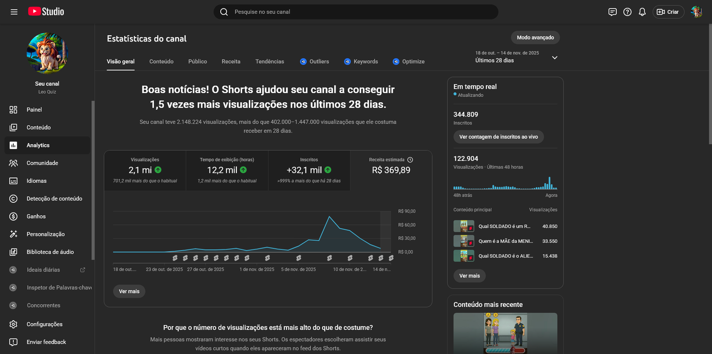
Task: Open the notifications bell
Action: tap(642, 12)
